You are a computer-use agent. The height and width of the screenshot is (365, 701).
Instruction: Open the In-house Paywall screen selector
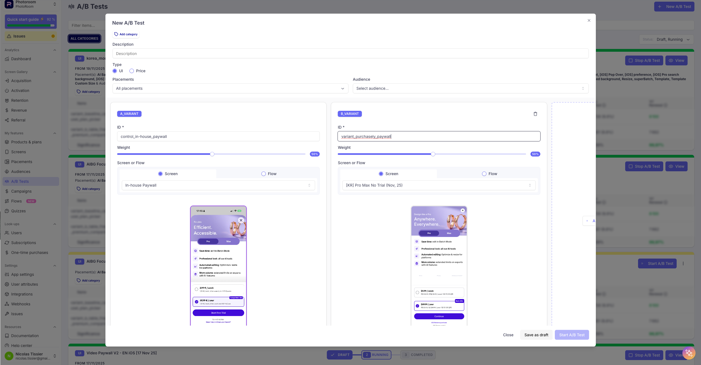point(218,185)
